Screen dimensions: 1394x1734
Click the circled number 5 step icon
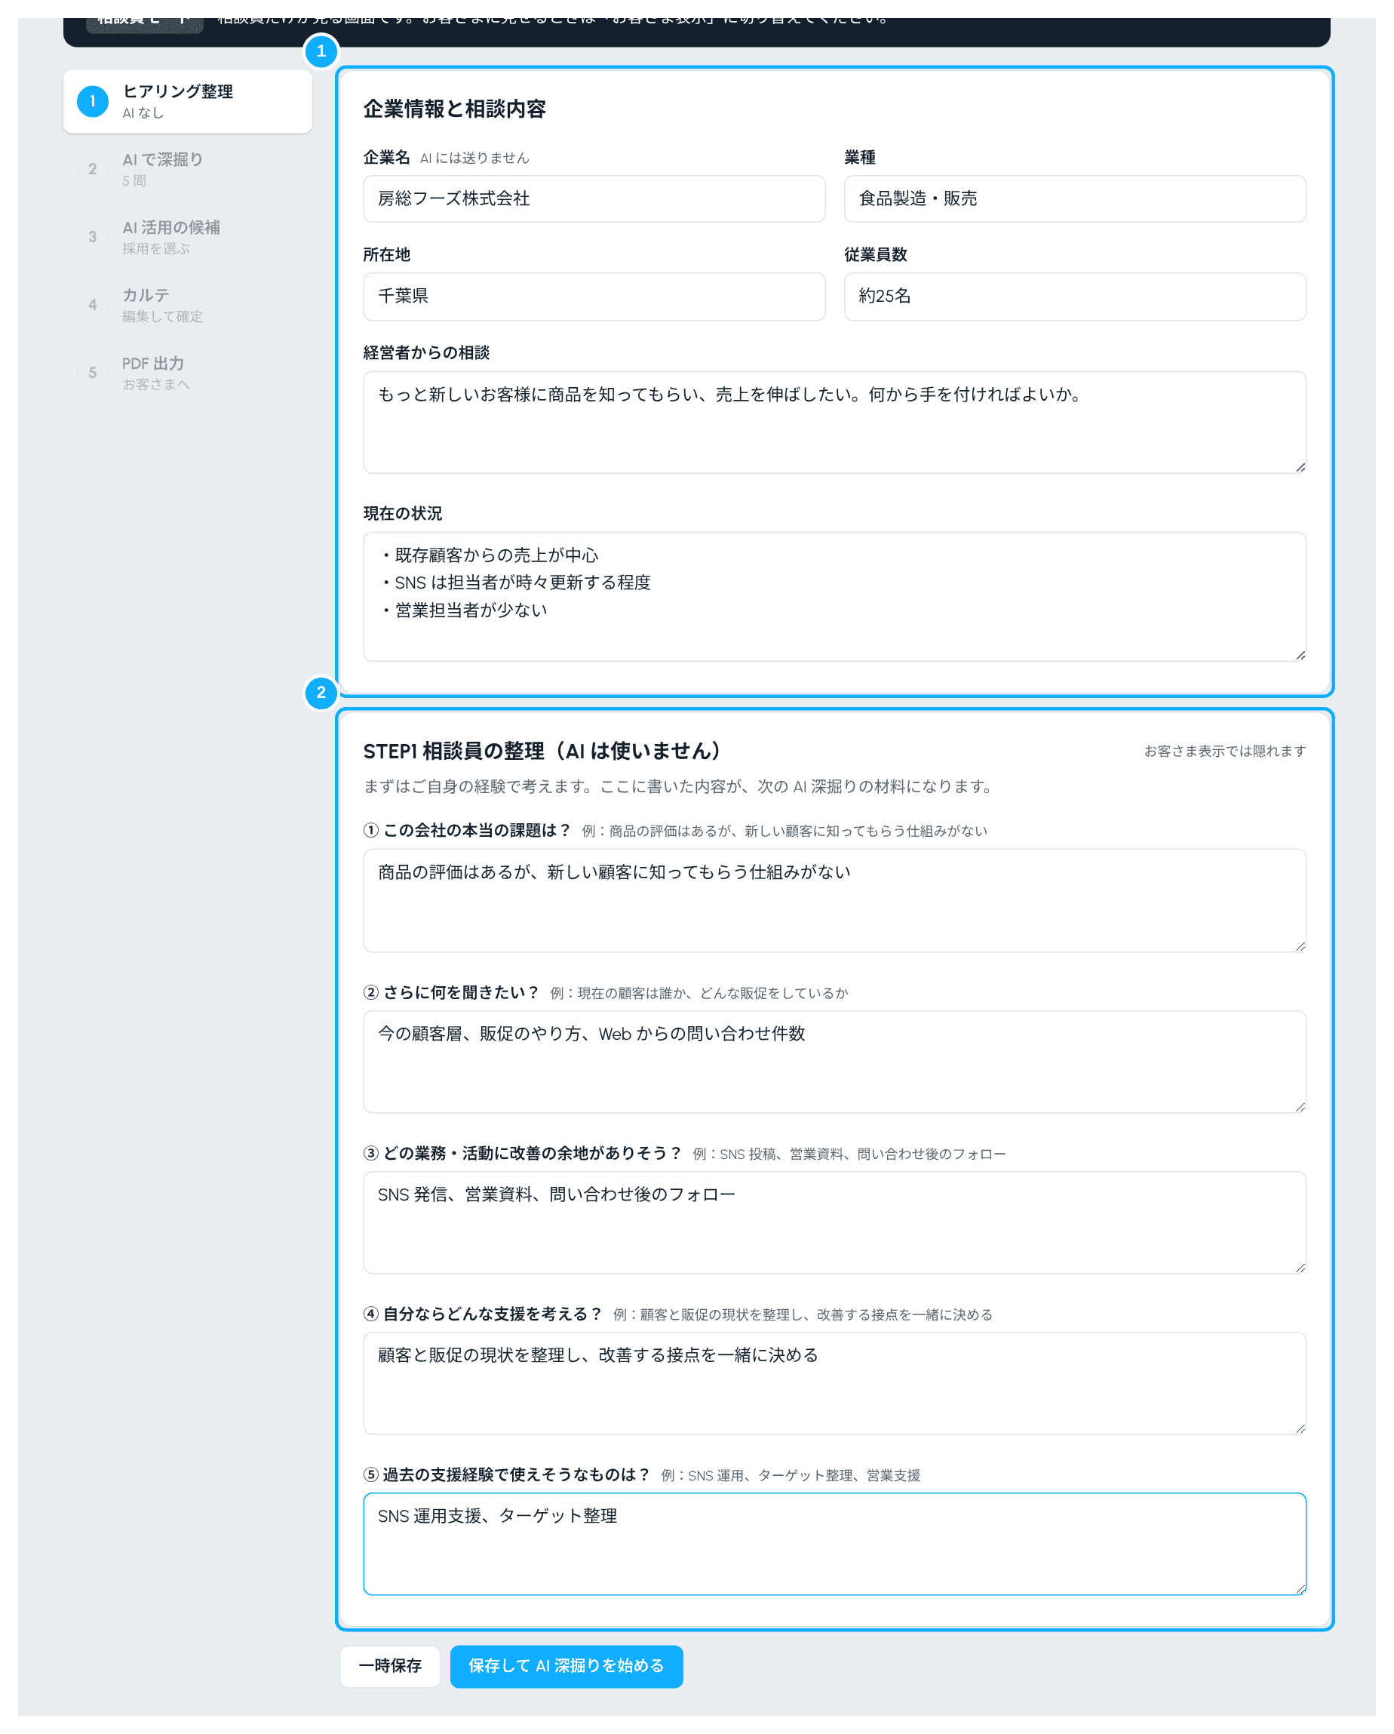pyautogui.click(x=94, y=374)
